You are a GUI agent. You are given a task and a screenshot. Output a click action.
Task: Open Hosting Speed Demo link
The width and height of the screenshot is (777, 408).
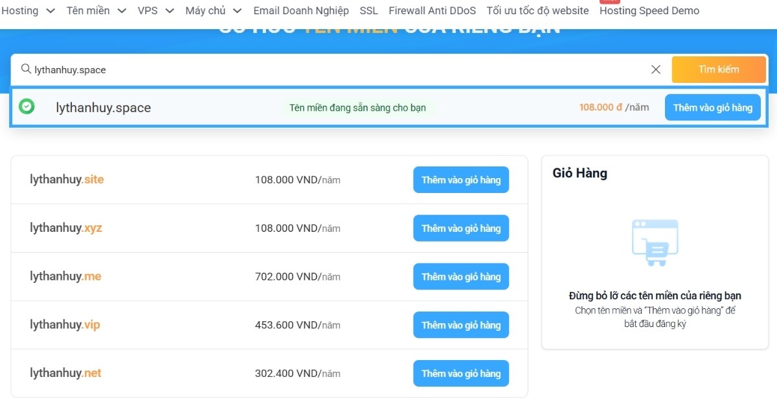coord(649,11)
